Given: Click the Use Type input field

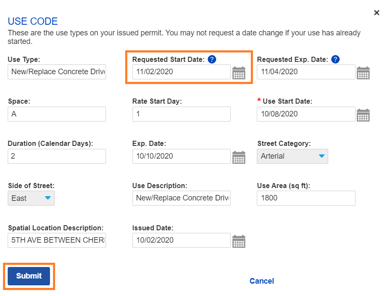Looking at the screenshot, I should (x=56, y=72).
